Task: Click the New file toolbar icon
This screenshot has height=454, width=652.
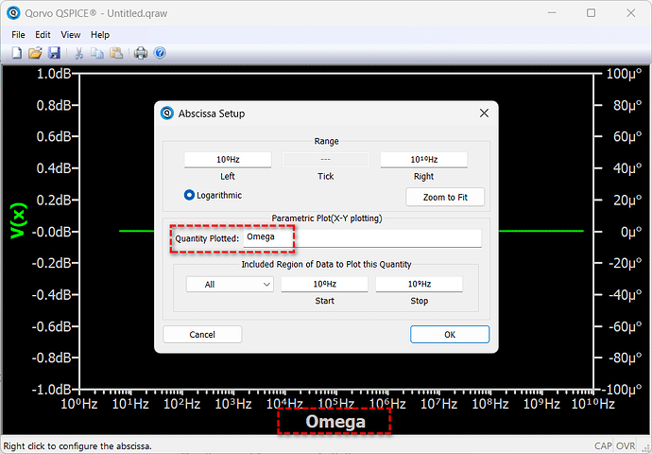Action: tap(16, 53)
